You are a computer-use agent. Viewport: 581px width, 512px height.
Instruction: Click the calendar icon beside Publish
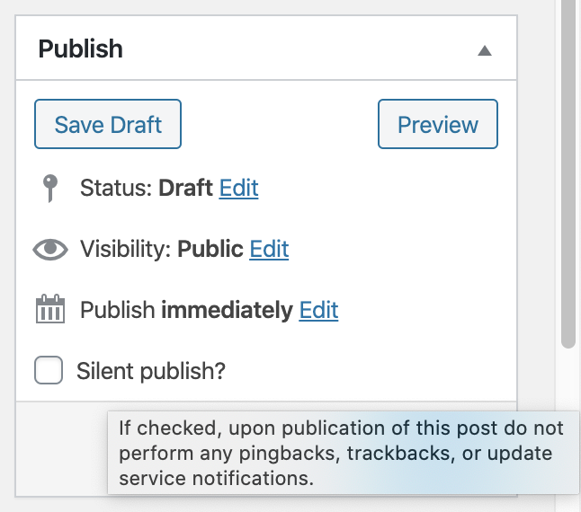[50, 310]
